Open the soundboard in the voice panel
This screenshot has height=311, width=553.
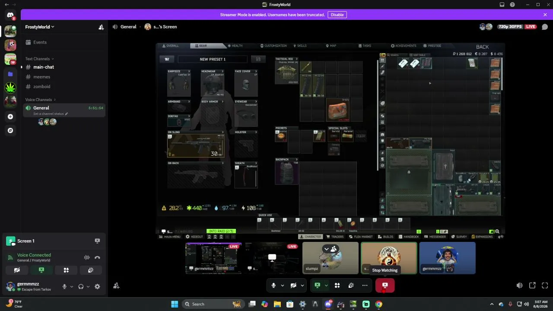[91, 270]
